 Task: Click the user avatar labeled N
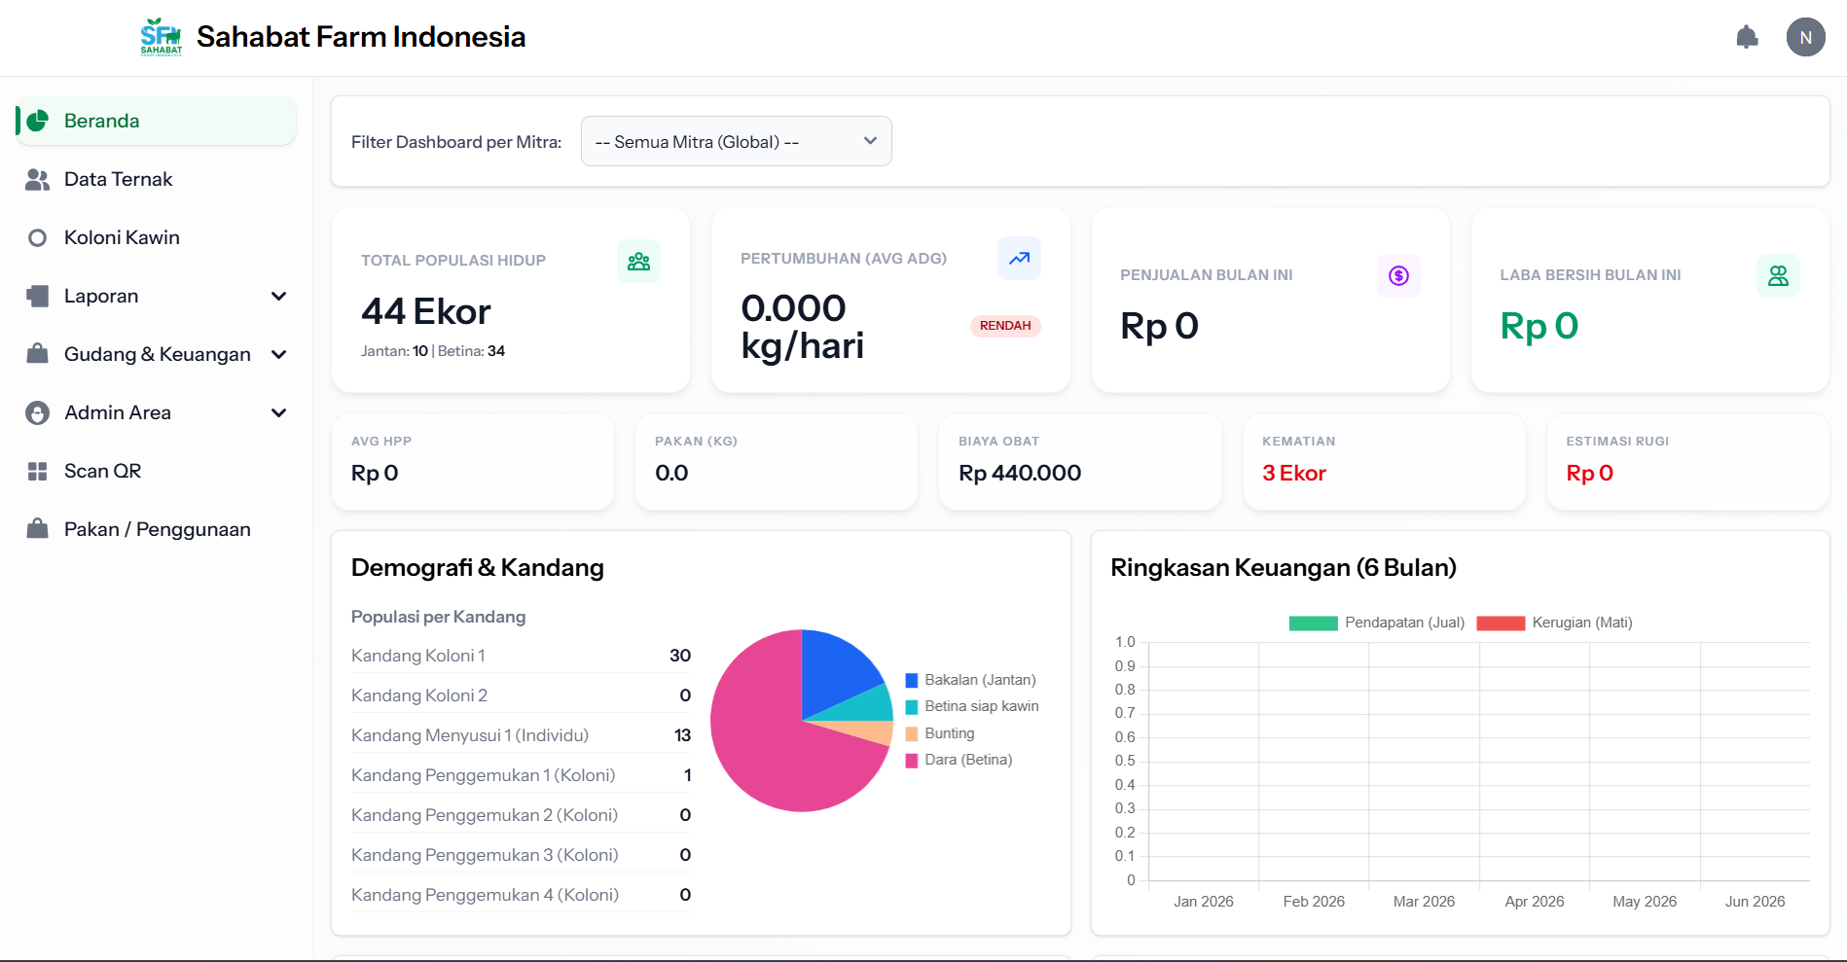pos(1805,38)
